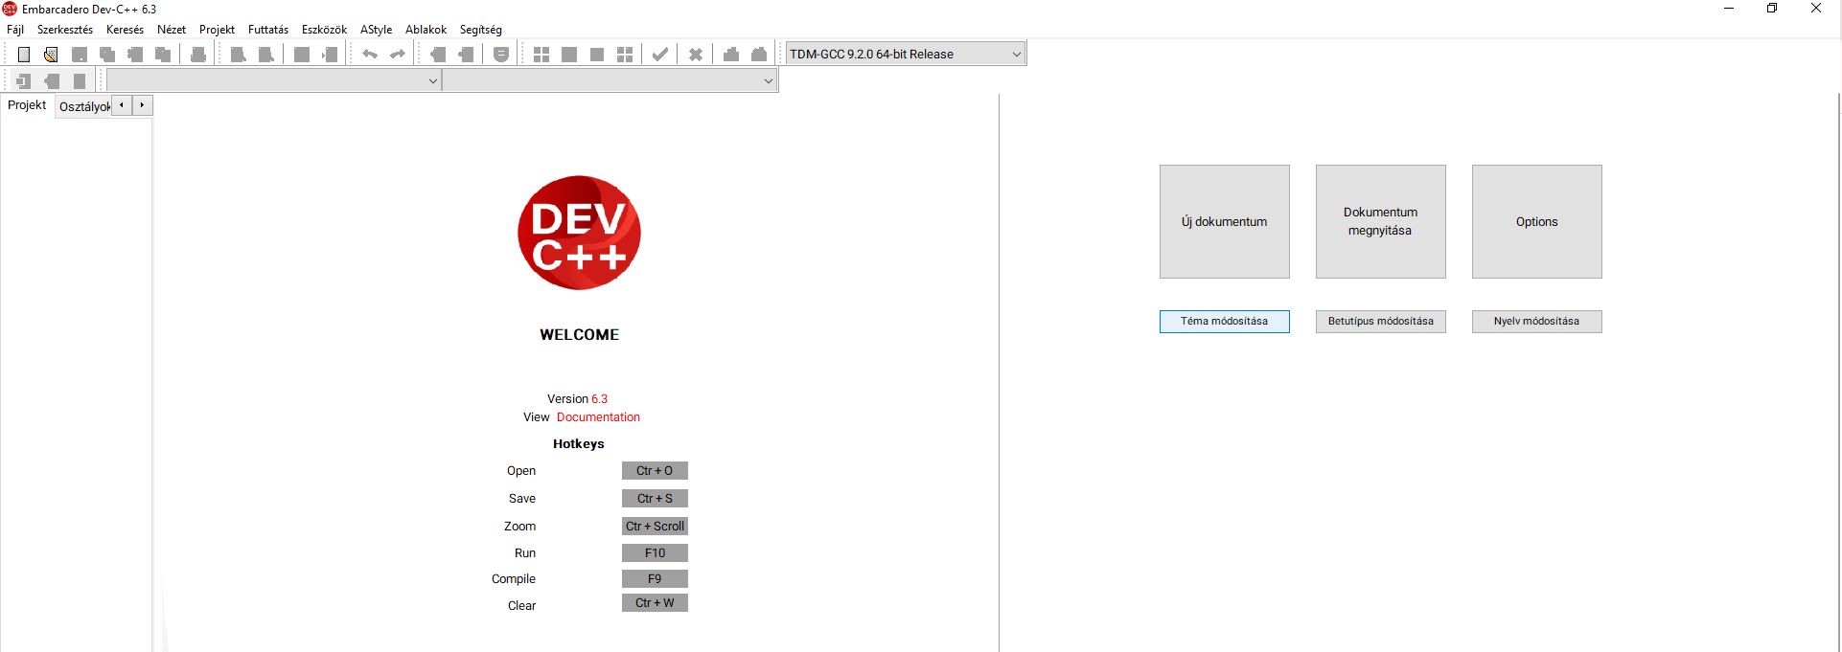Image resolution: width=1842 pixels, height=652 pixels.
Task: Click the Delete profiling information icon
Action: coord(759,55)
